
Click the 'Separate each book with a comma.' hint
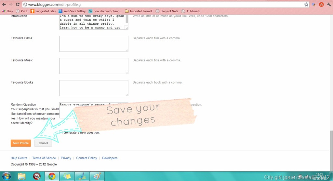coord(157,82)
